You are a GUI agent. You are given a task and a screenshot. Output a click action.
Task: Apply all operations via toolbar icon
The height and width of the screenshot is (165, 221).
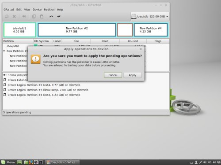pyautogui.click(x=59, y=16)
